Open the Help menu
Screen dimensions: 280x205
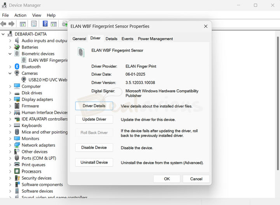51,15
